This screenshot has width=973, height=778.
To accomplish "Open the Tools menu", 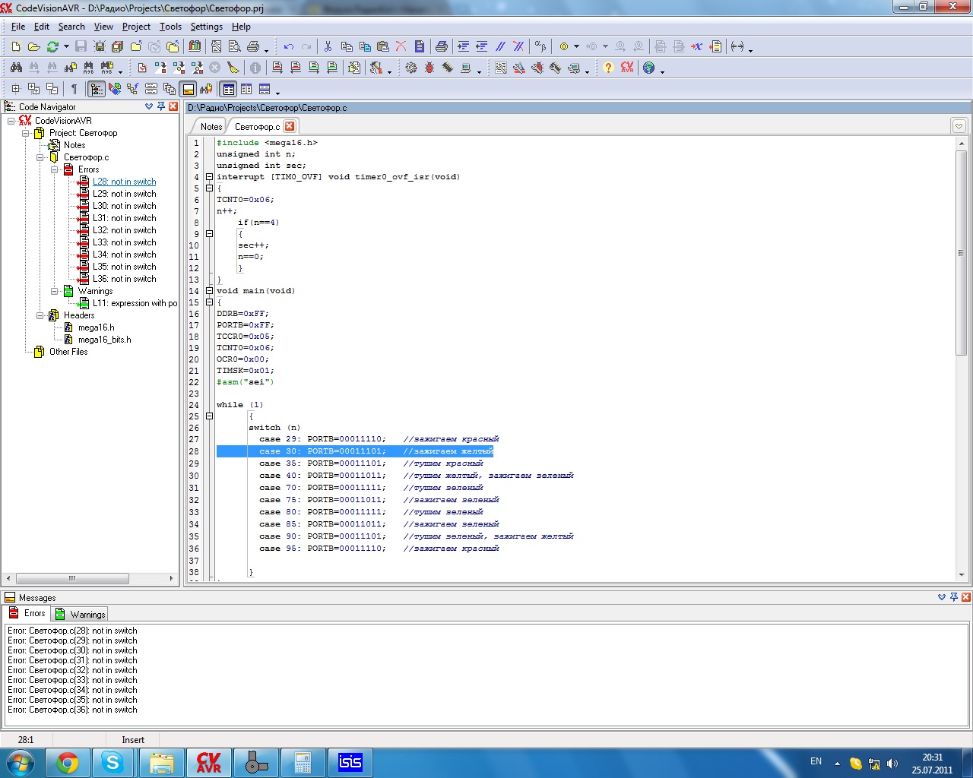I will click(170, 27).
